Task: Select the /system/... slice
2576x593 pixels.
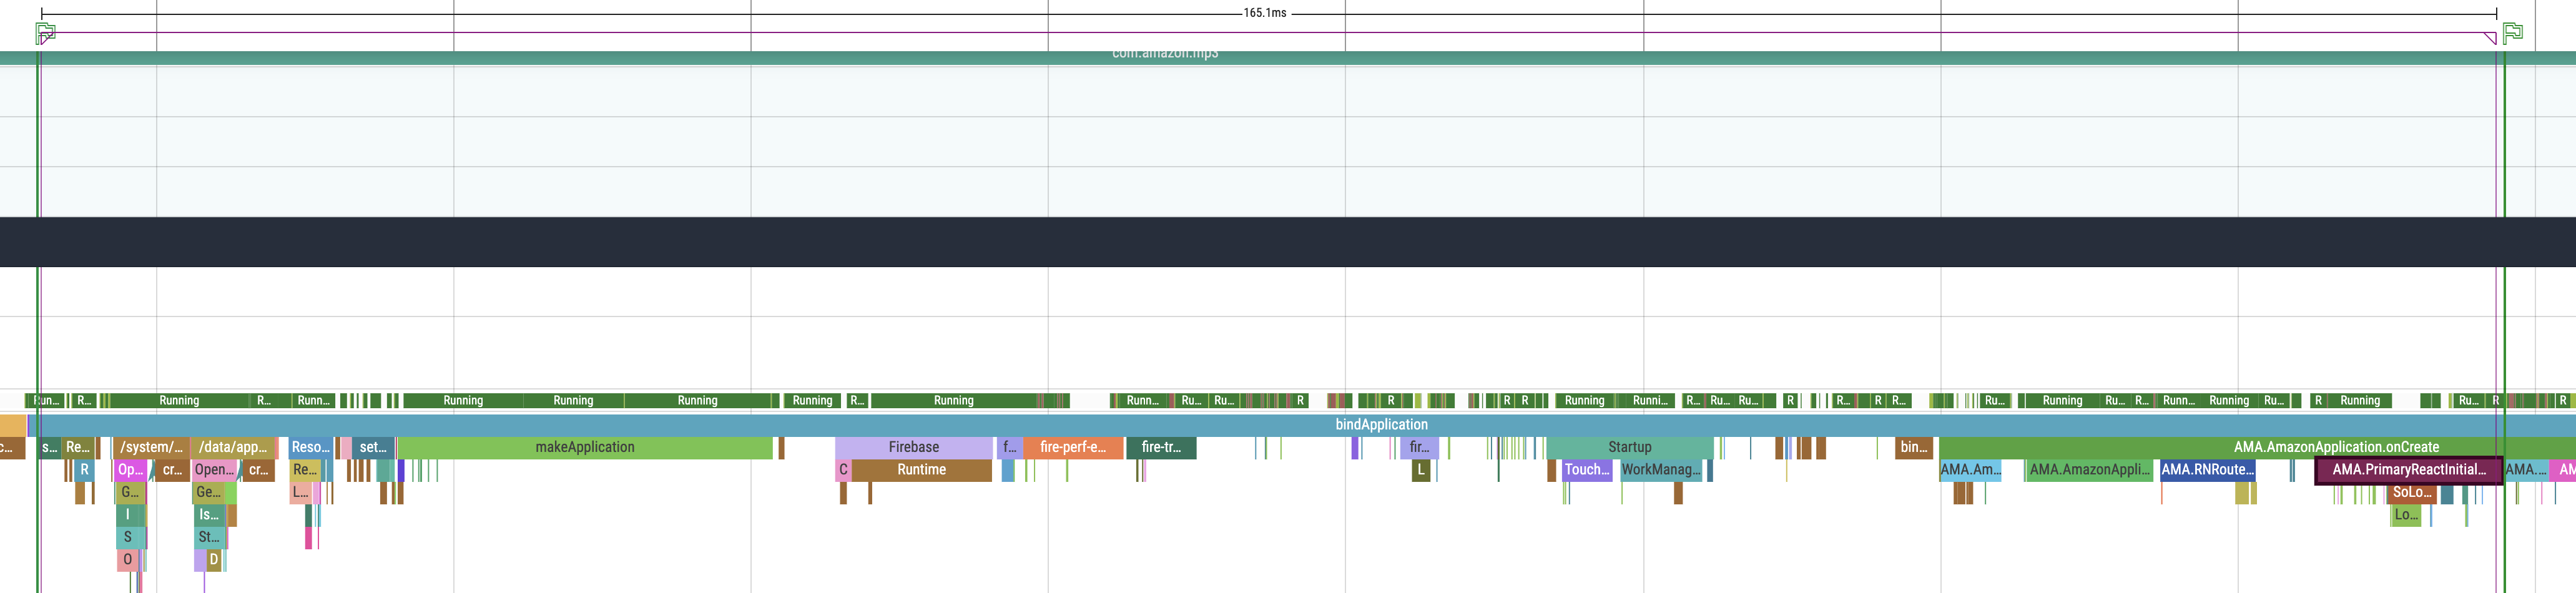Action: tap(151, 447)
